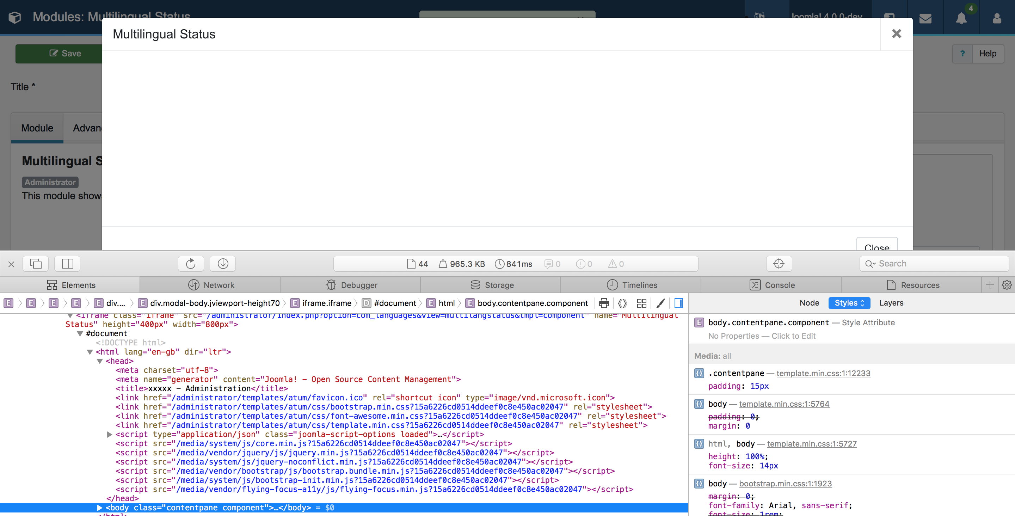
Task: Open template.min.css:1:12233 source link
Action: click(x=823, y=373)
